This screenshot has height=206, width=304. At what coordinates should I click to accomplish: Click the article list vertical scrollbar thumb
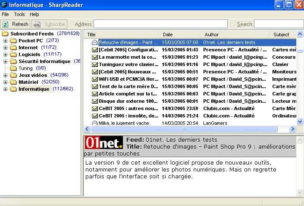click(300, 51)
